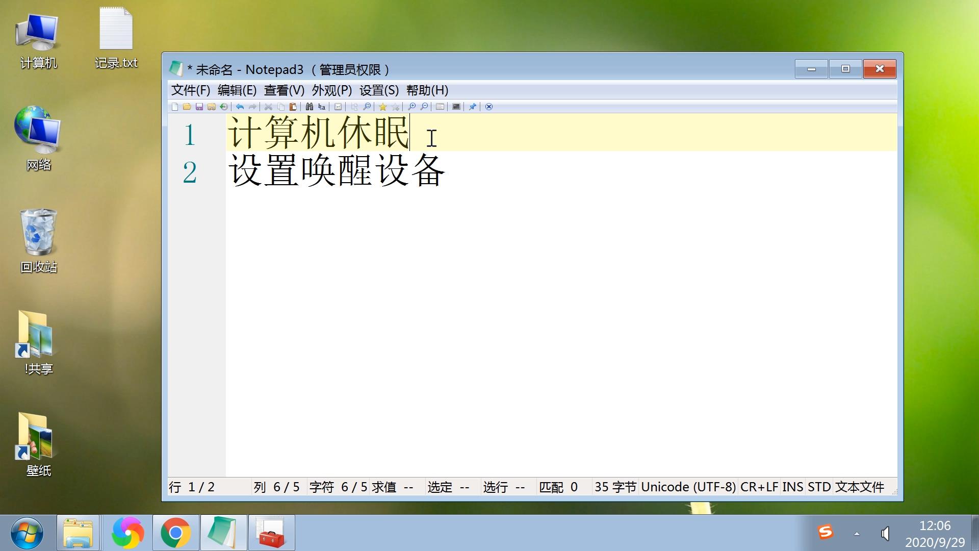Save the document with the floppy icon
The image size is (979, 551).
point(199,107)
